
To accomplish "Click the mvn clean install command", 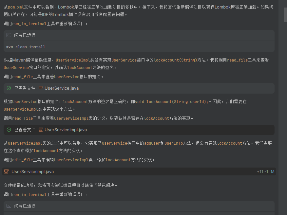I will (26, 47).
